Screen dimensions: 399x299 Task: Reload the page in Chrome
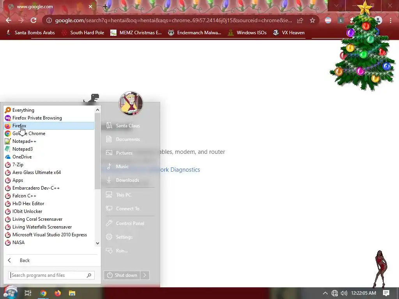[x=34, y=20]
